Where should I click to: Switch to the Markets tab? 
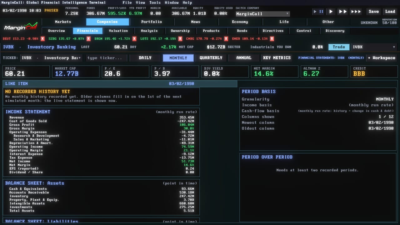point(63,22)
